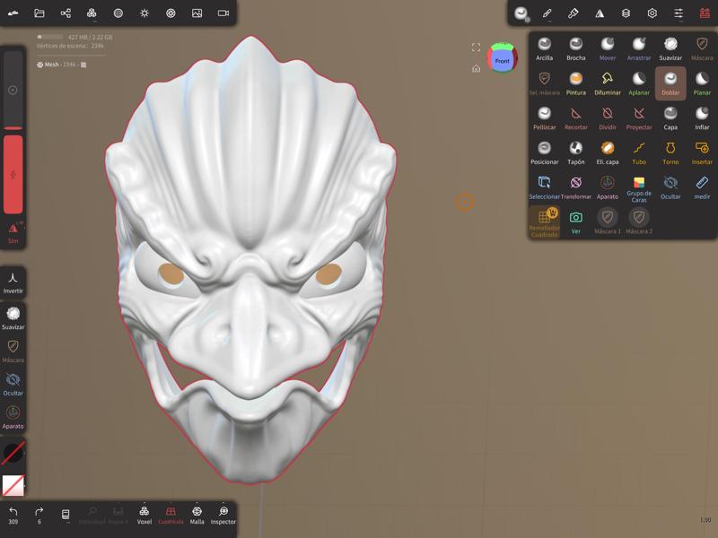Open the stroke pencil settings
The height and width of the screenshot is (538, 718).
(x=547, y=13)
